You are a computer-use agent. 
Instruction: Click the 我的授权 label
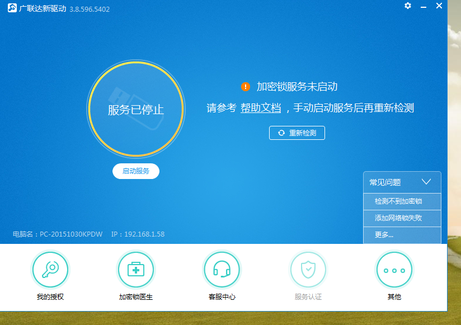pos(50,297)
